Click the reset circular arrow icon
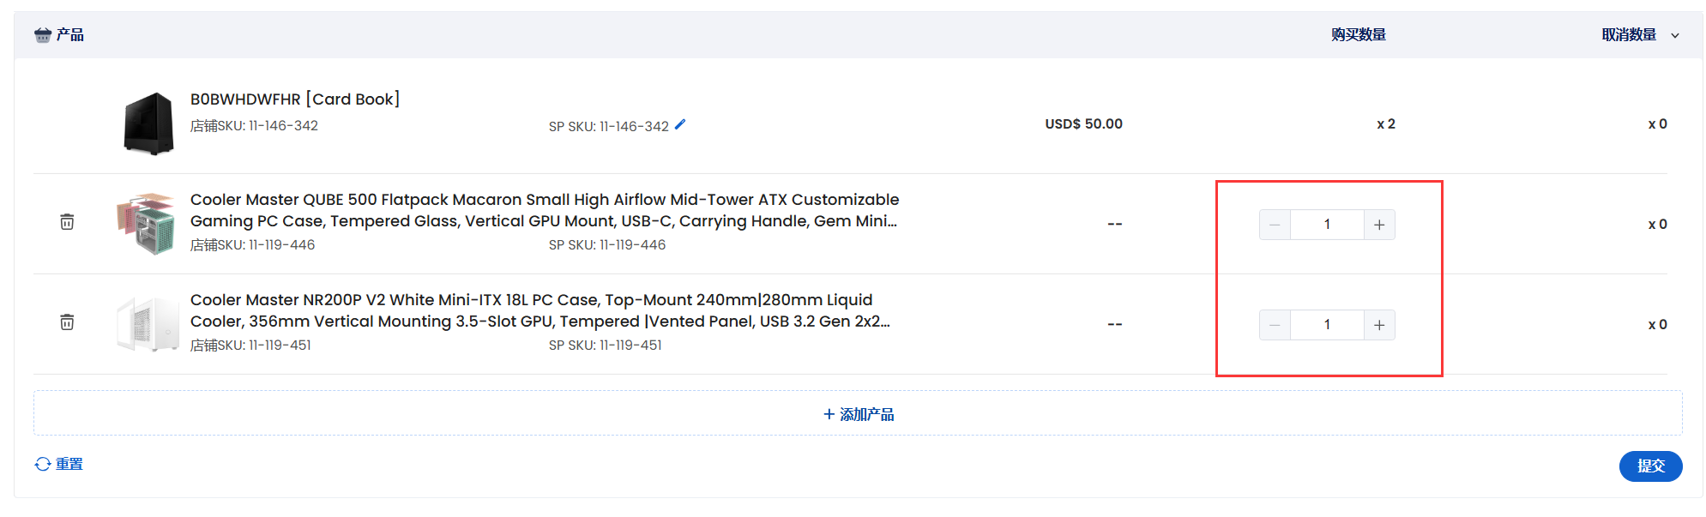The width and height of the screenshot is (1706, 517). (x=43, y=464)
